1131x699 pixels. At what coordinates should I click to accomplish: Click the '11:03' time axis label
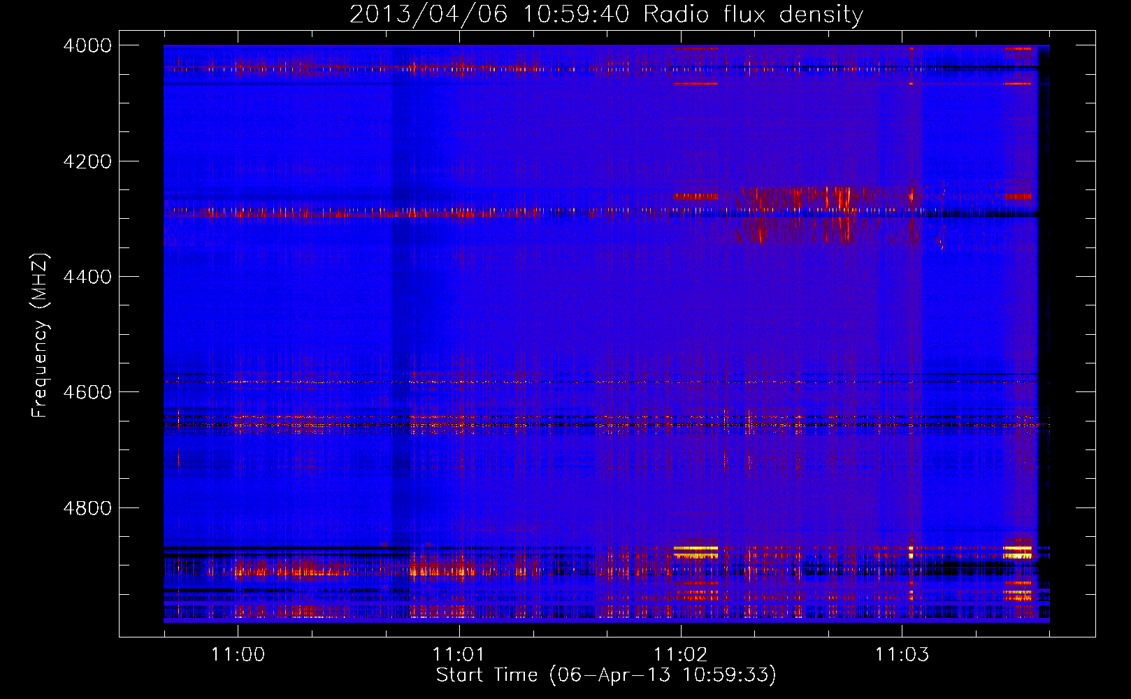click(902, 654)
